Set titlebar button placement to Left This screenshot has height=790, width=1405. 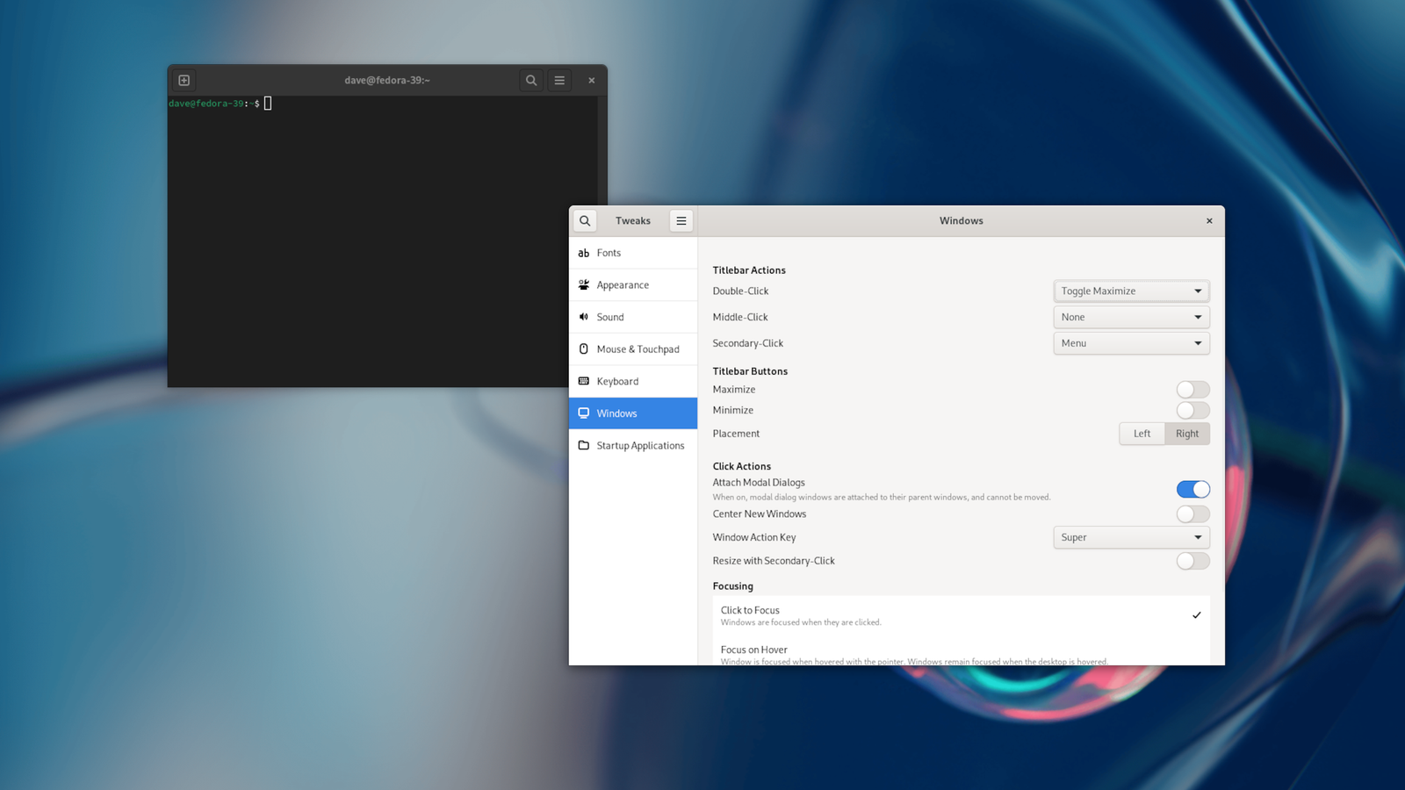tap(1142, 434)
